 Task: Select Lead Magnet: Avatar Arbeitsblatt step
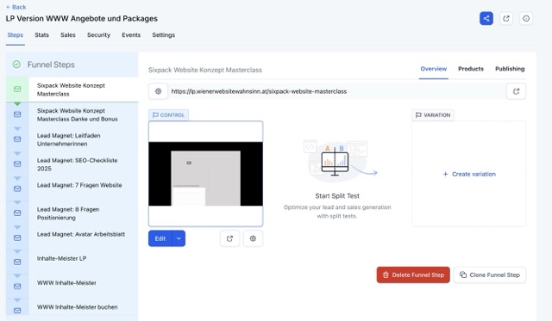84,238
